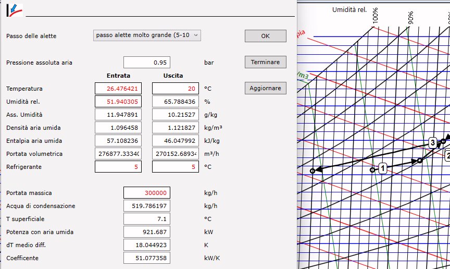Click the Entrata Portata volumetrica field

click(x=118, y=154)
